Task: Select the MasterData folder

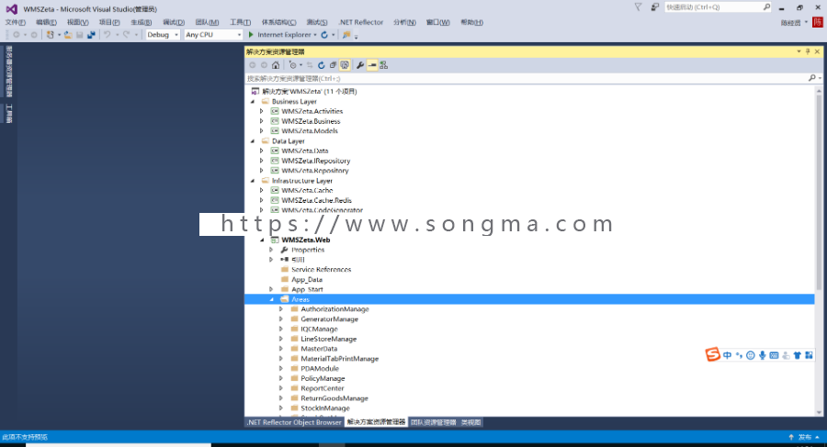Action: (x=319, y=349)
